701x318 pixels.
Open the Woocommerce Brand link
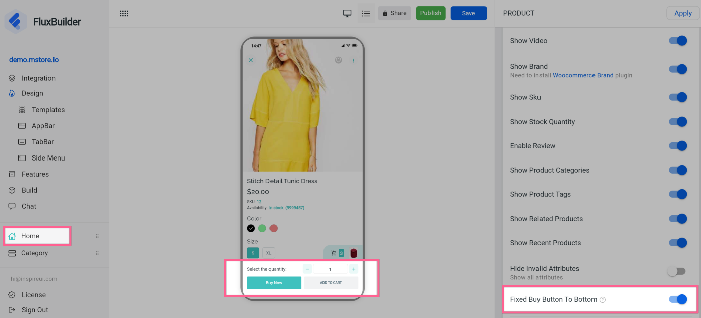coord(583,75)
